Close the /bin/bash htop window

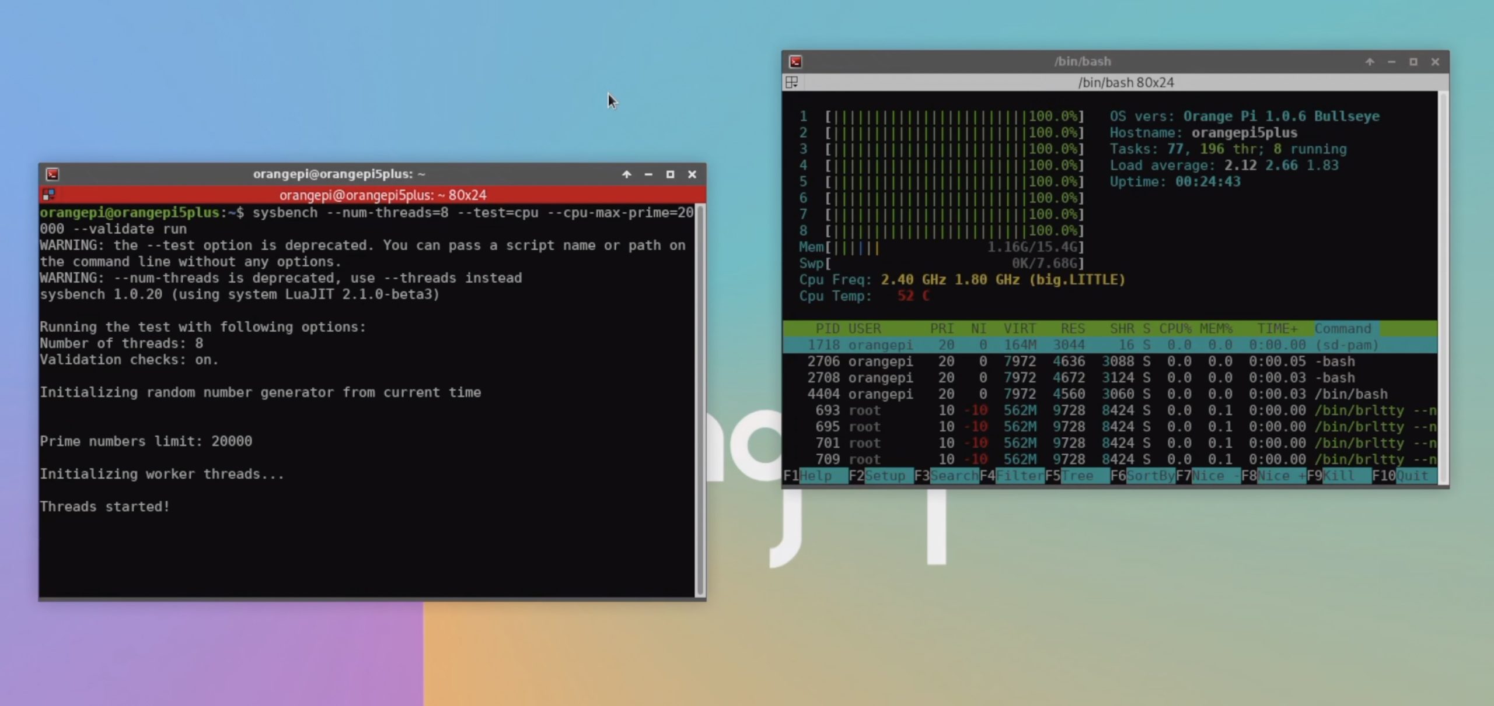click(1435, 62)
